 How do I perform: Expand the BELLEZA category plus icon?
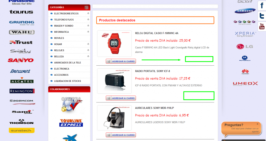click(88, 56)
